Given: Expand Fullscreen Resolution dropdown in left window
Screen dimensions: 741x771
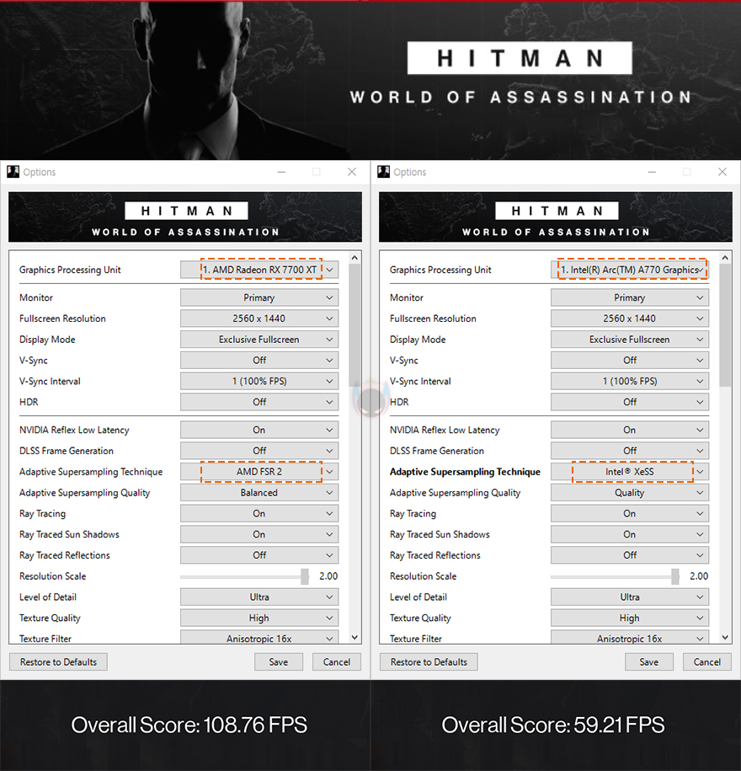Looking at the screenshot, I should click(x=259, y=319).
